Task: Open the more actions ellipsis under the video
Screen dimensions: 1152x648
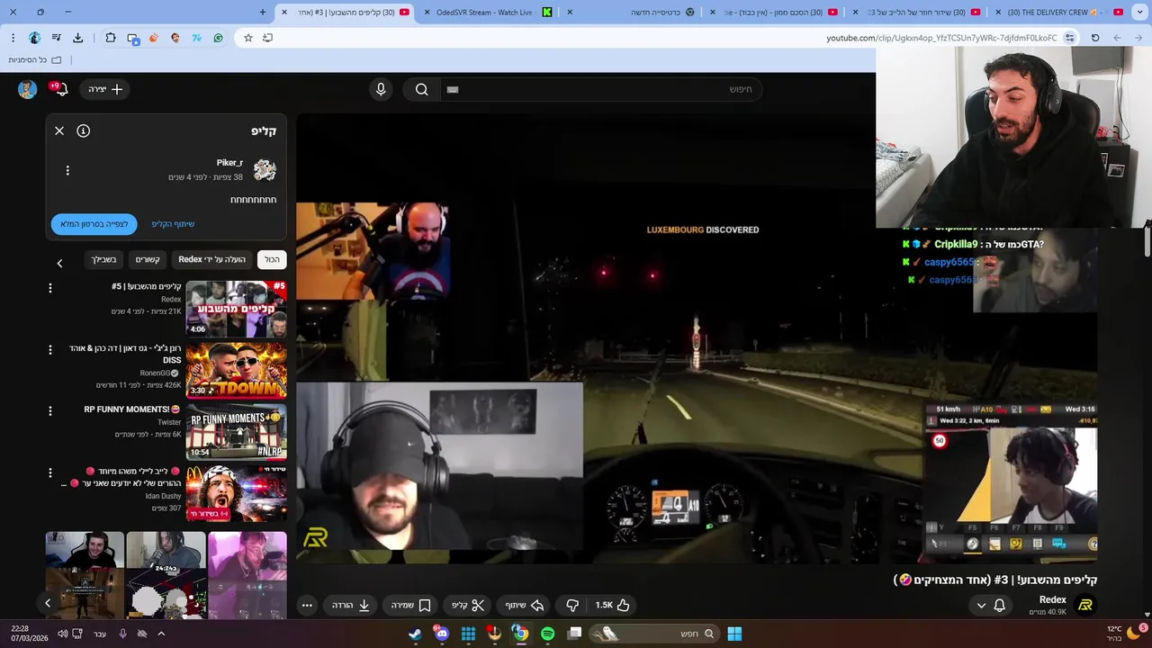Action: click(x=307, y=605)
